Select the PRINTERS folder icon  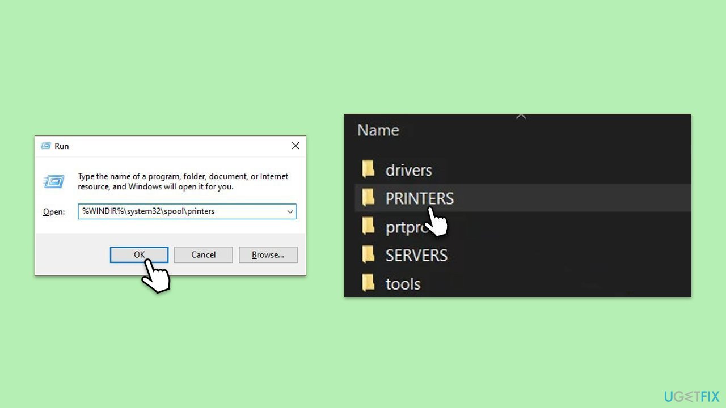(x=369, y=197)
